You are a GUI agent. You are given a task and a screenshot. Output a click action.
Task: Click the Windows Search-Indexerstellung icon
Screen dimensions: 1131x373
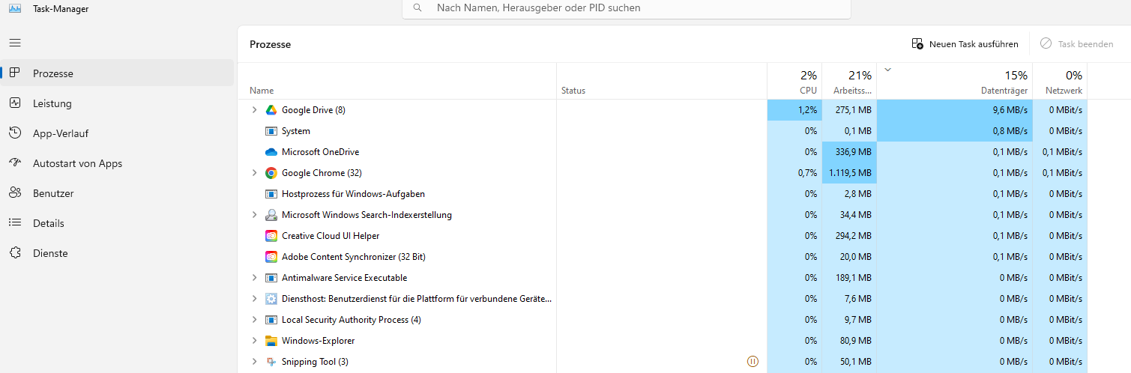pyautogui.click(x=271, y=215)
